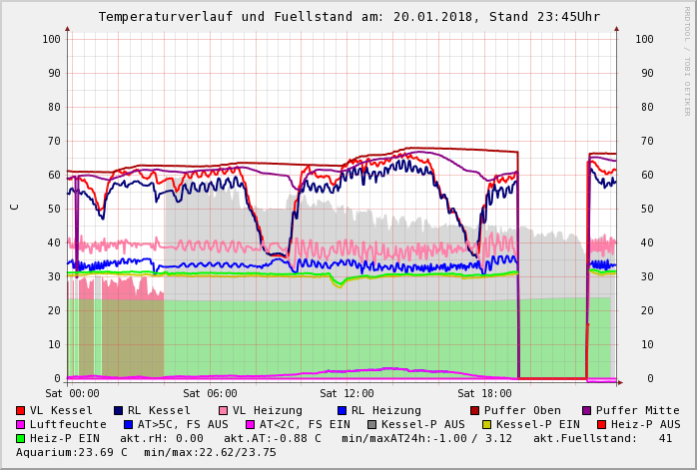Click the red VL Kessel legend swatch
The image size is (697, 470).
(x=21, y=411)
